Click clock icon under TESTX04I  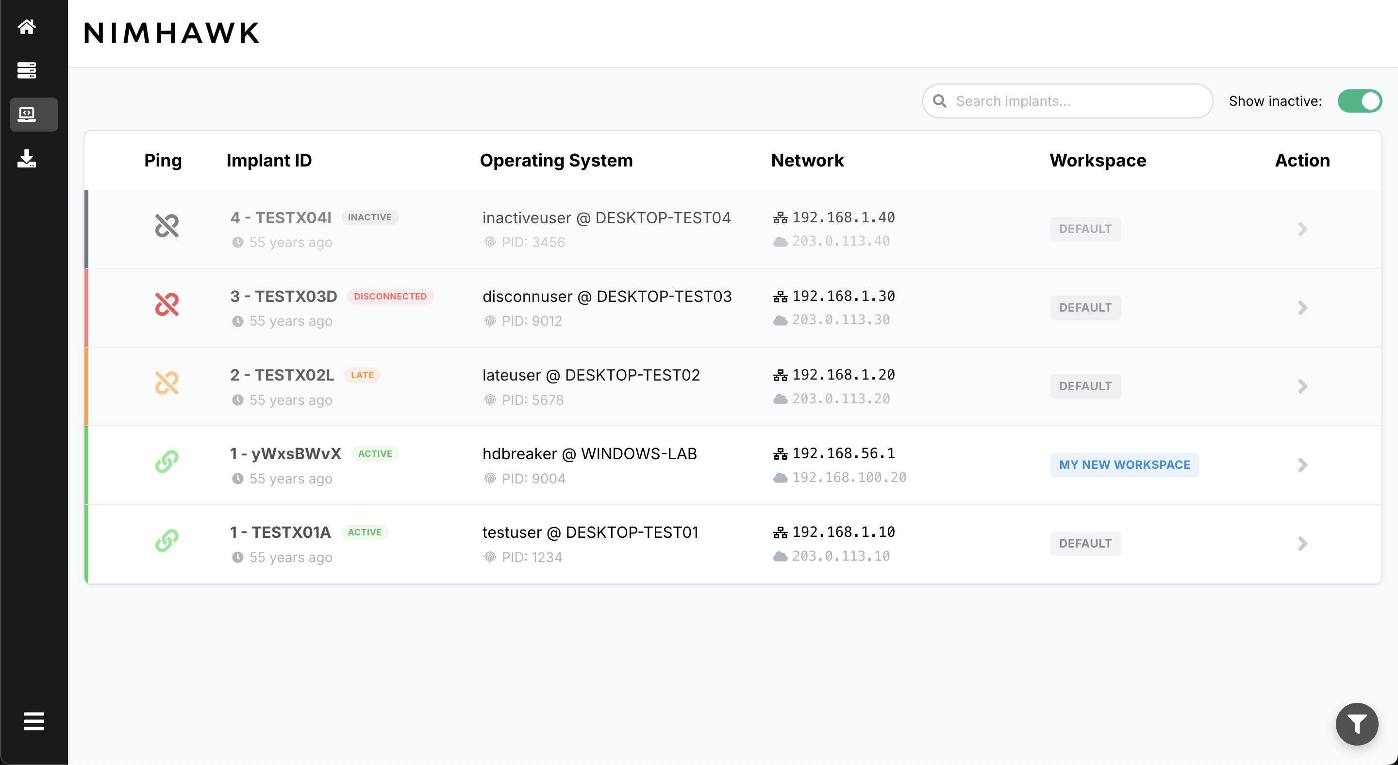[x=238, y=242]
